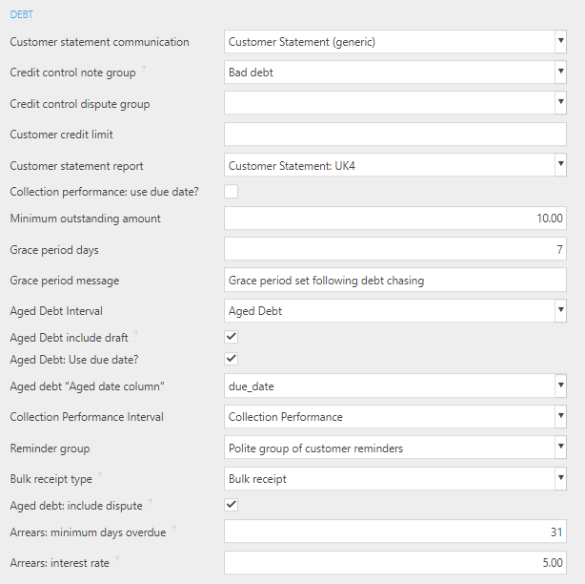585x584 pixels.
Task: Click the Customer credit limit field
Action: tap(395, 135)
